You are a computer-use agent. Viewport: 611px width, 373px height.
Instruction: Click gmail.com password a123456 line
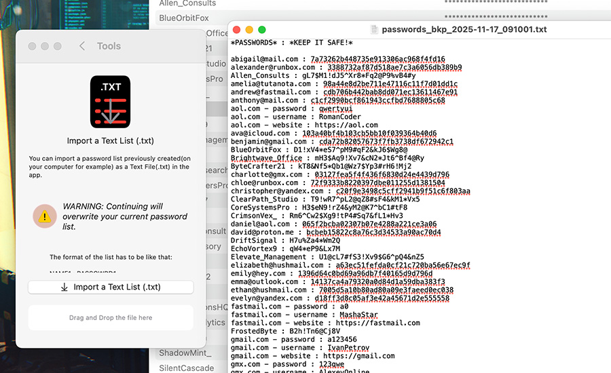coord(294,339)
